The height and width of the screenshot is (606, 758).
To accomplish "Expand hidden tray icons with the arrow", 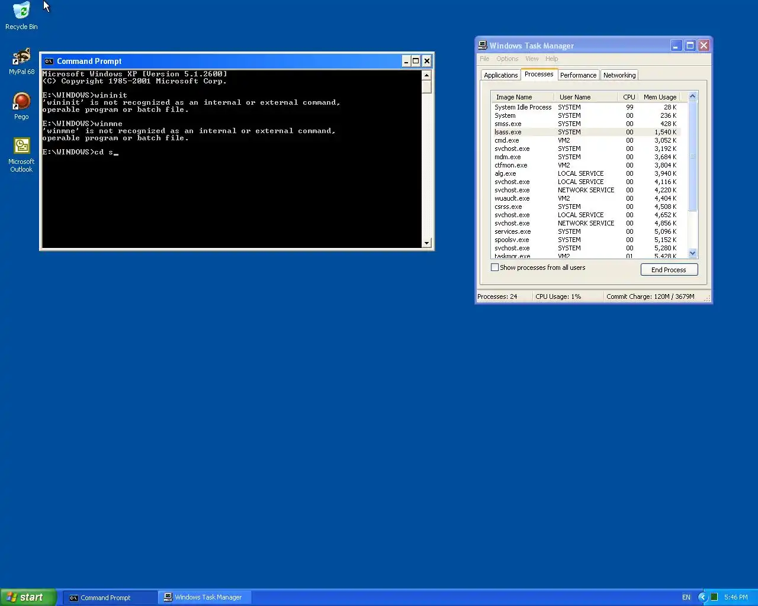I will coord(703,597).
